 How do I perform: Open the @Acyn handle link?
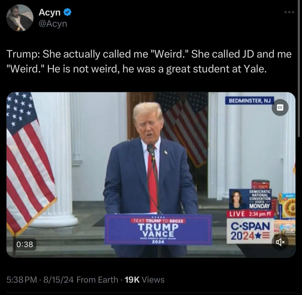(x=53, y=24)
